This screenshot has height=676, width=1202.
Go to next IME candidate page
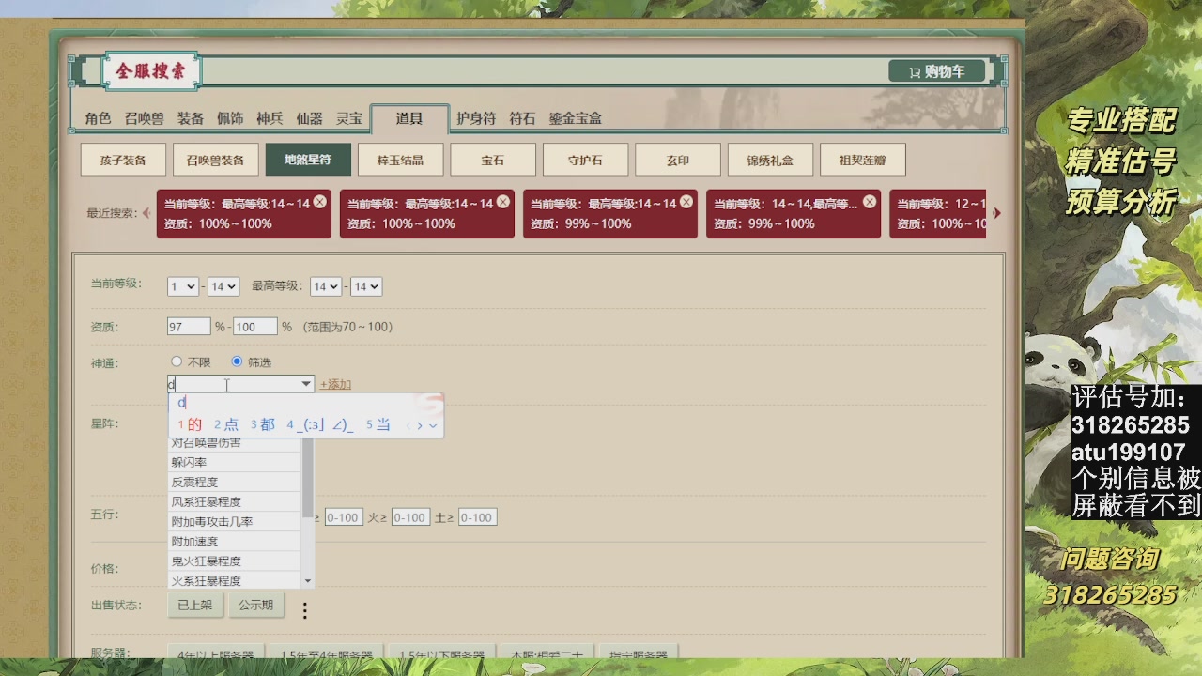[x=420, y=425]
